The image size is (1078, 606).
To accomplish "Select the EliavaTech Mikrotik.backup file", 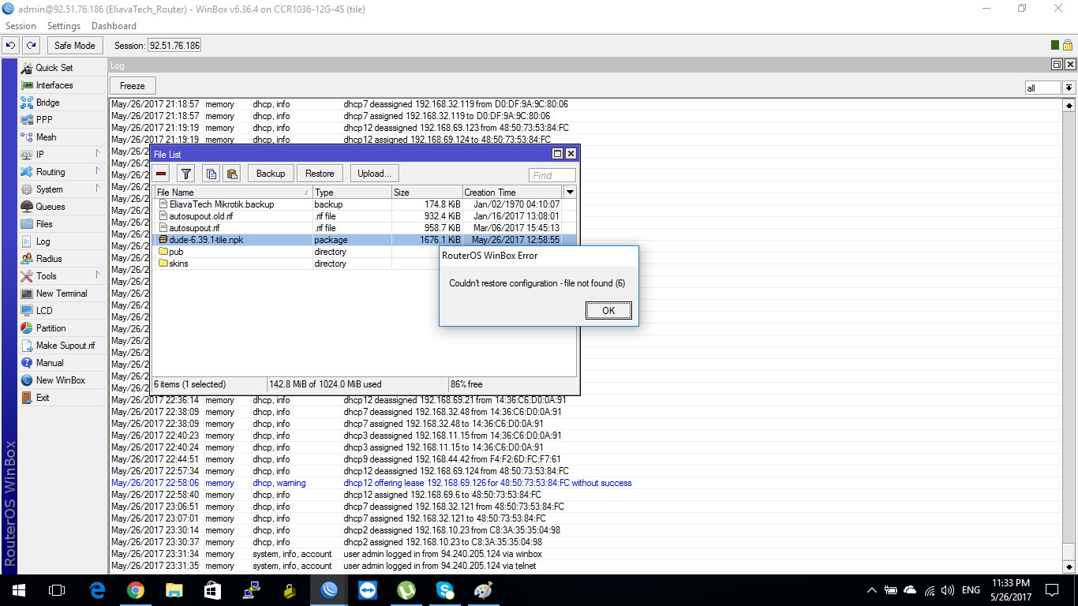I will 365,204.
